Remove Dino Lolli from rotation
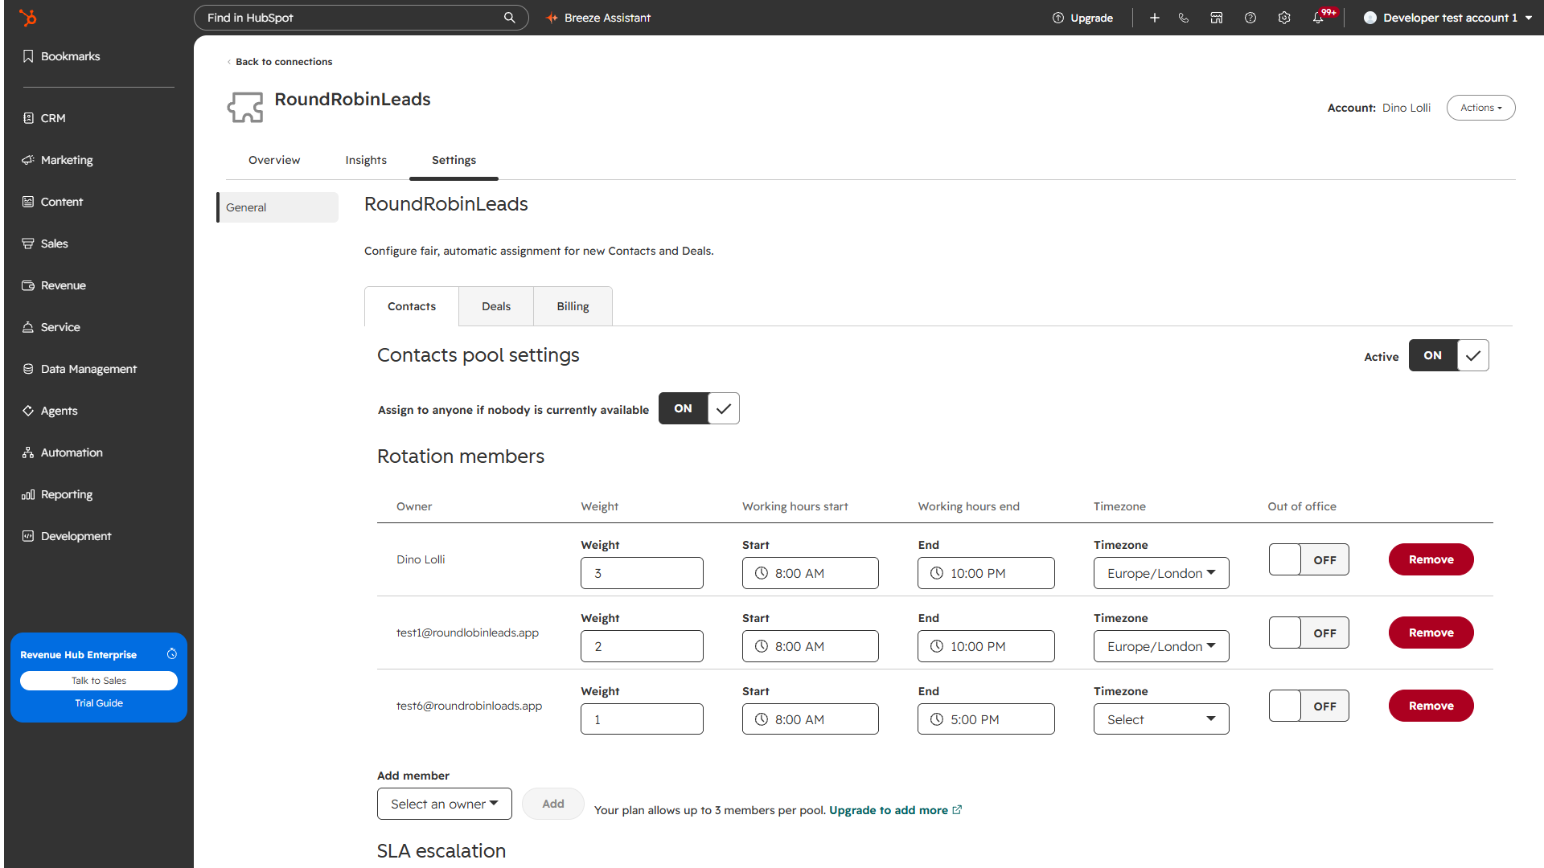The image size is (1544, 868). (x=1431, y=559)
